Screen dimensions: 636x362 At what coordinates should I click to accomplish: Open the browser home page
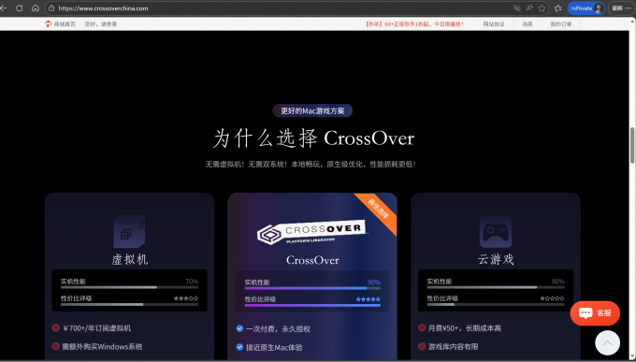click(x=36, y=8)
